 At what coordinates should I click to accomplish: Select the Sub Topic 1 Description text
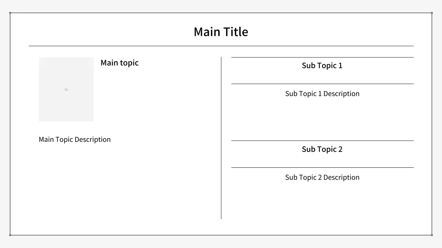pos(322,94)
